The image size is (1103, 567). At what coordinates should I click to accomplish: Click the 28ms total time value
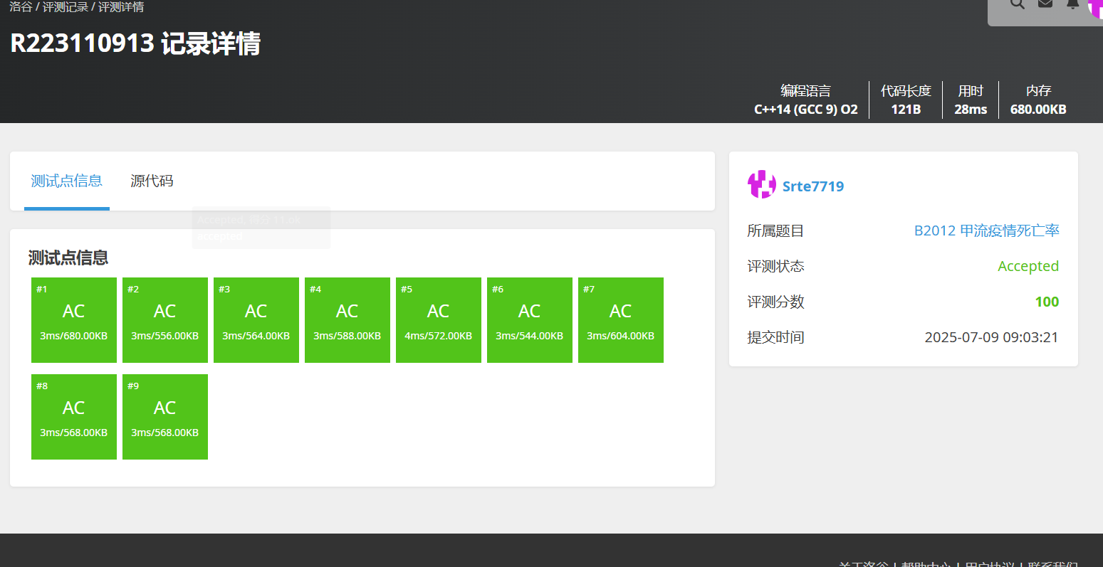(x=971, y=110)
